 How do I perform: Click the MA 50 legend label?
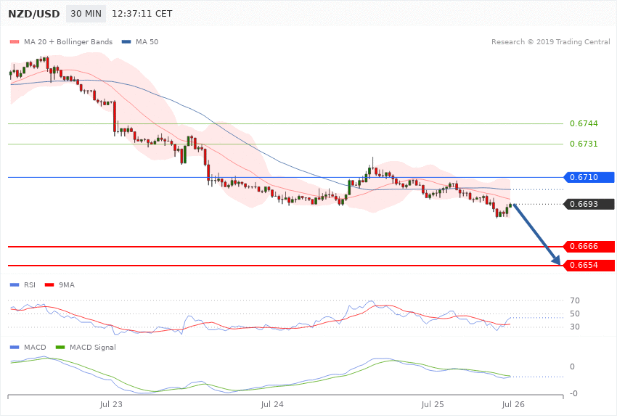(x=147, y=41)
